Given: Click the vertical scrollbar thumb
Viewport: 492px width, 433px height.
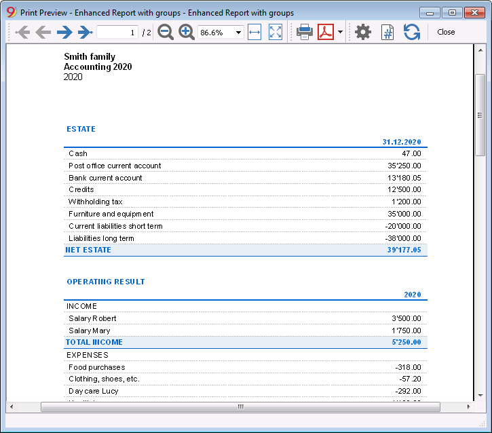Looking at the screenshot, I should (480, 115).
